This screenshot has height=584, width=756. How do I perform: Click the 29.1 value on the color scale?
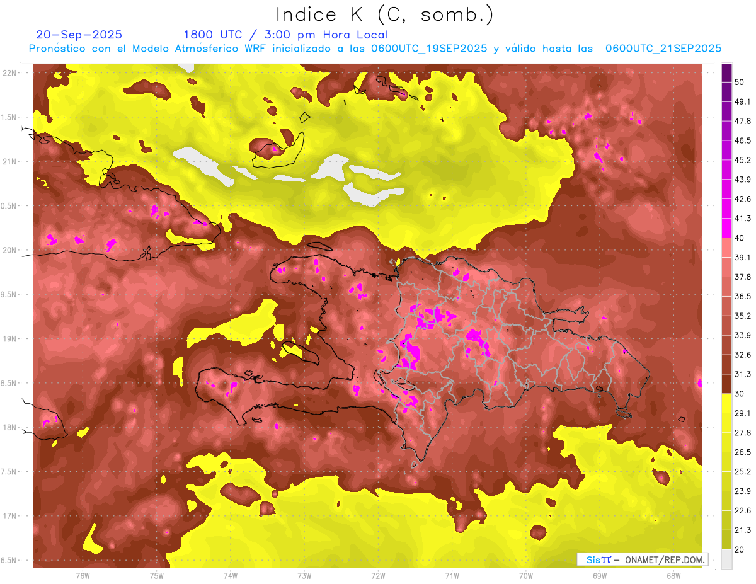[743, 413]
